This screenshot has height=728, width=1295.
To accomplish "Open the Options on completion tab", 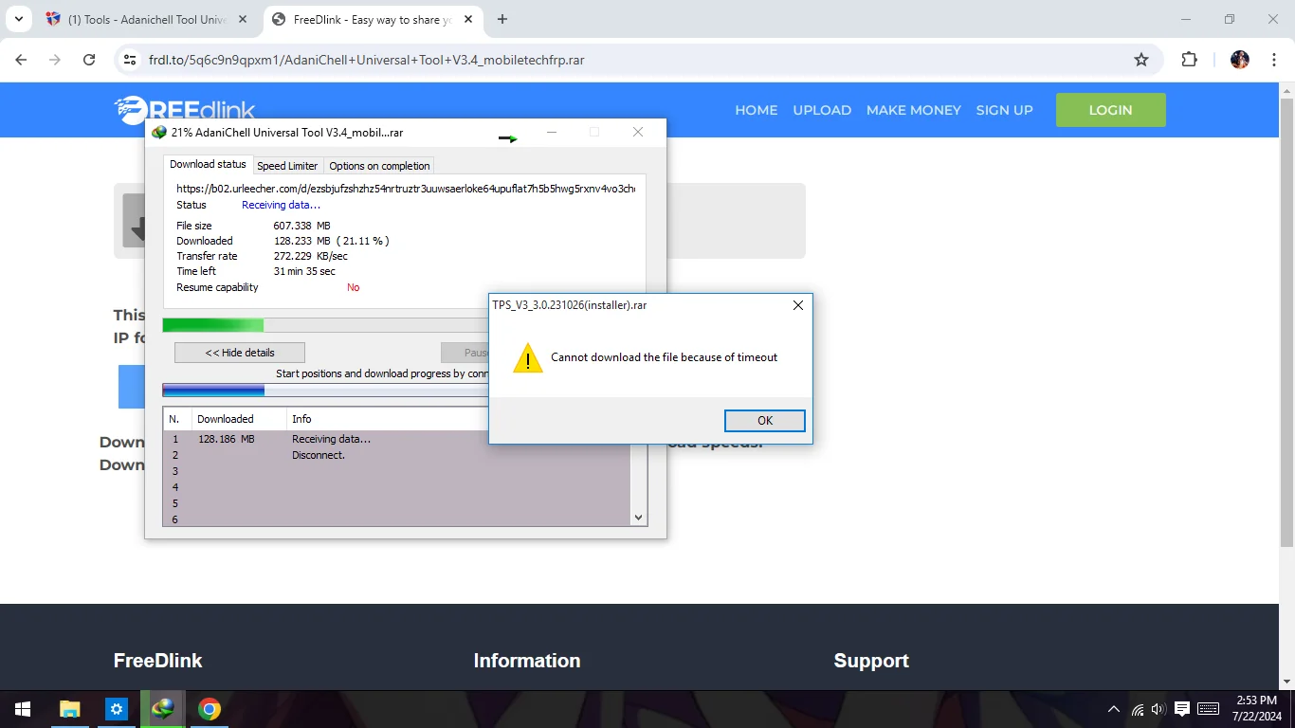I will [379, 166].
